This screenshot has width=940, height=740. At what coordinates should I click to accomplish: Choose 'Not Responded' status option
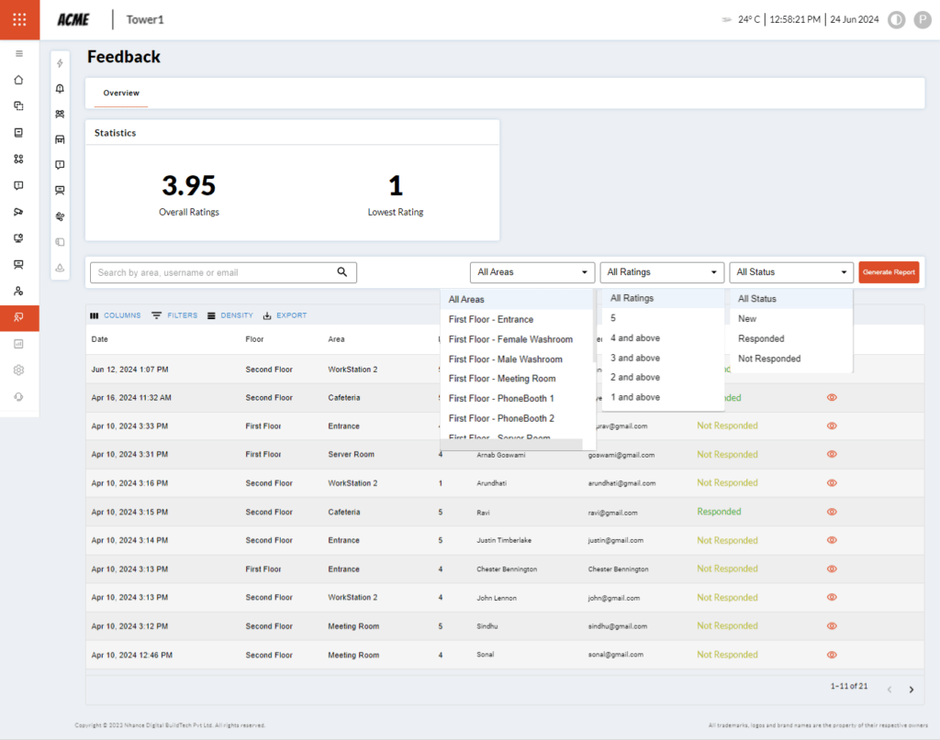pyautogui.click(x=769, y=359)
